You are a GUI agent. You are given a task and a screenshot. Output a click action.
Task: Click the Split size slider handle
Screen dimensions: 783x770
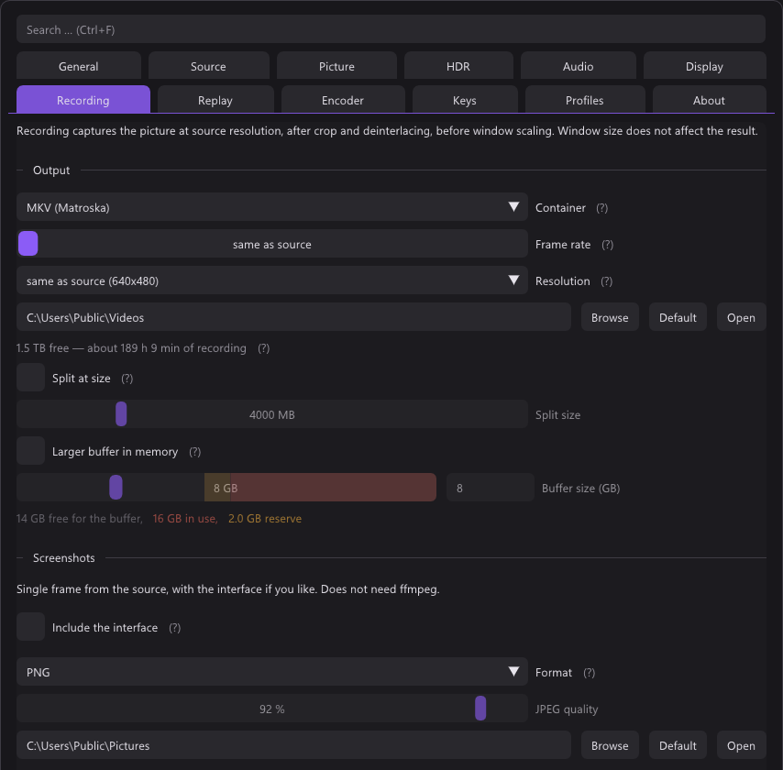coord(121,414)
